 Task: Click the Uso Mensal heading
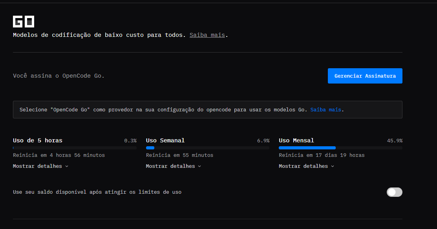click(x=296, y=140)
